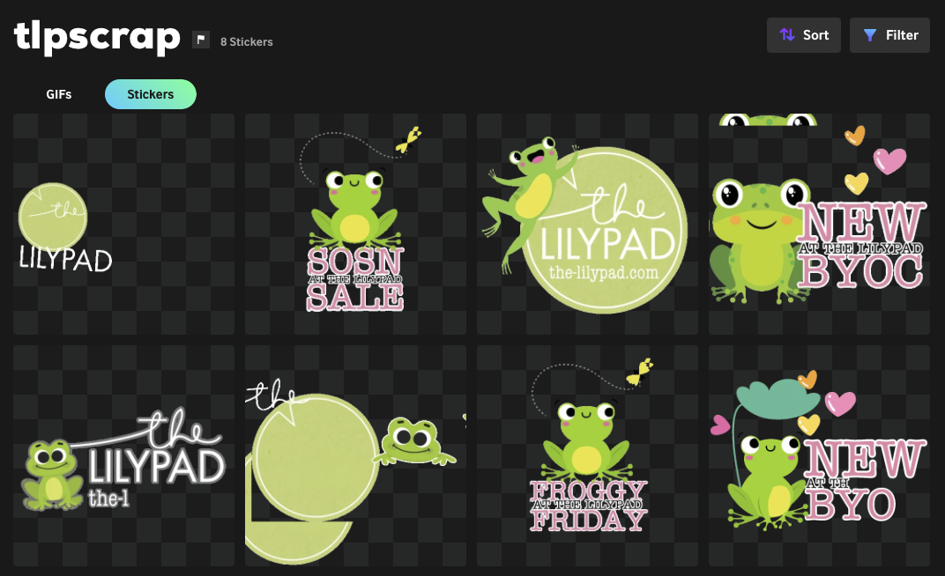Click the Filter funnel icon
The image size is (945, 576).
(x=870, y=35)
